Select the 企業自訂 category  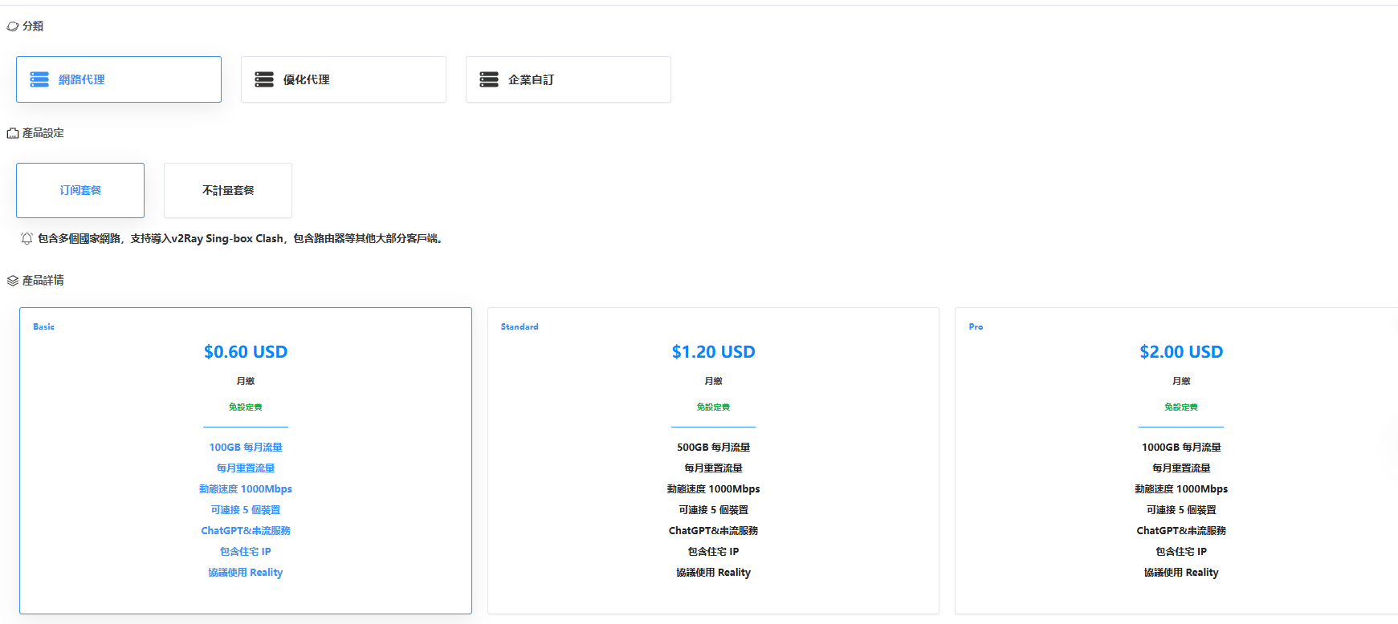(569, 79)
